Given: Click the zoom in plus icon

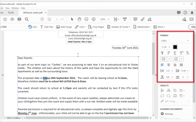Looking at the screenshot, I should 94,19.
